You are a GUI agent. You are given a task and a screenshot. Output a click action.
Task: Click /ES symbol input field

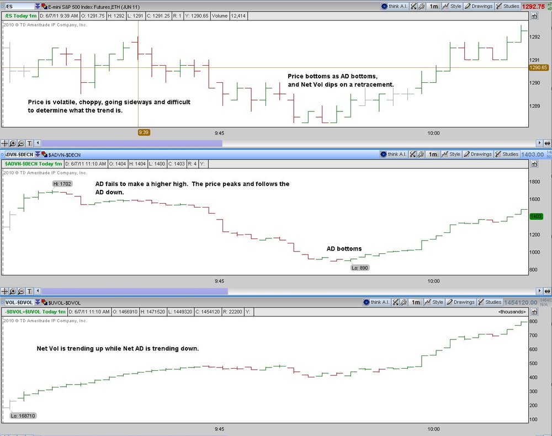(20, 6)
